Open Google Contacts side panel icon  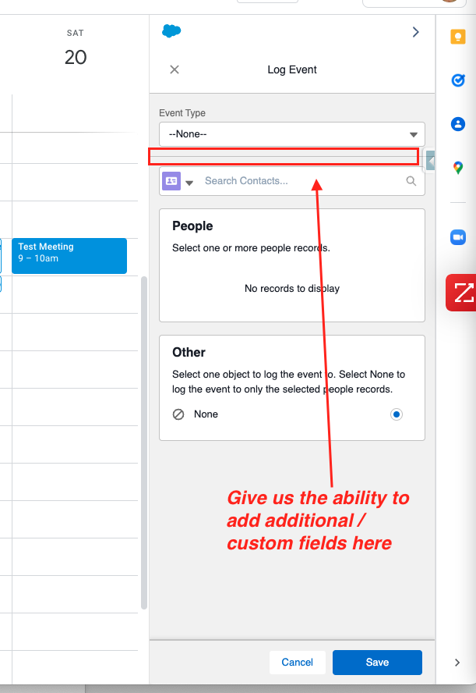(458, 124)
